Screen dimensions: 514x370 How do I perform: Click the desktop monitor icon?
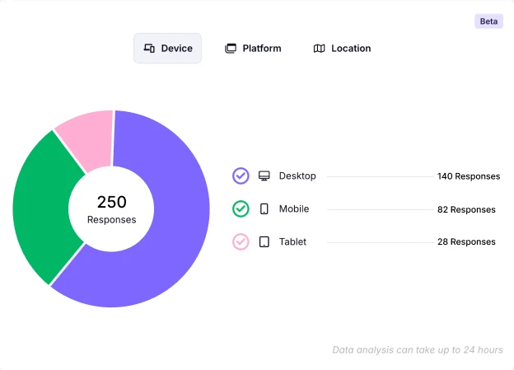click(264, 176)
